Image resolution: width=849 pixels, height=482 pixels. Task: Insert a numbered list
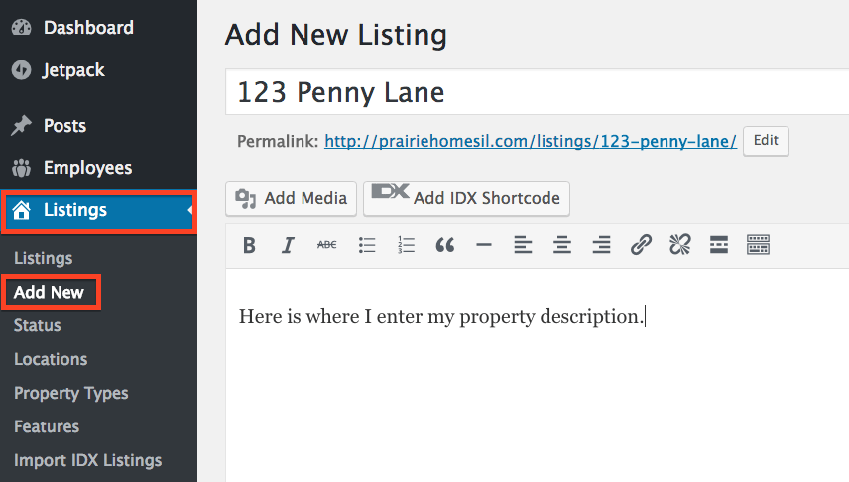pyautogui.click(x=406, y=245)
